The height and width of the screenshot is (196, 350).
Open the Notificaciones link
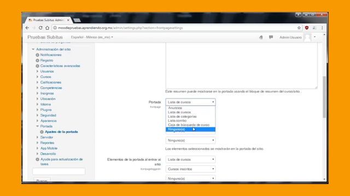(51, 55)
